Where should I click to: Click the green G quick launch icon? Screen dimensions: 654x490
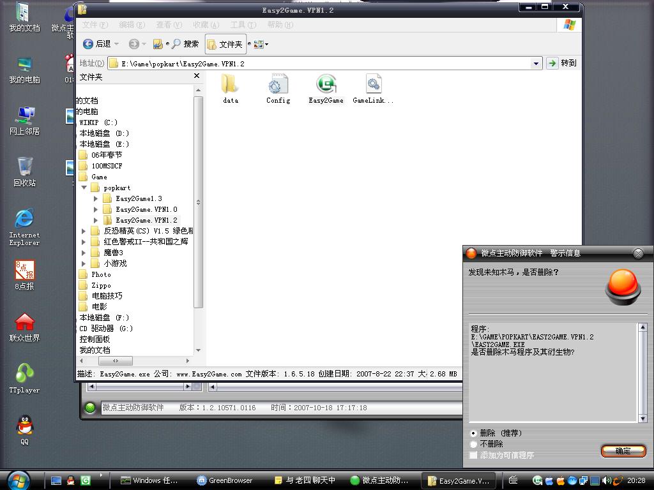click(x=86, y=480)
